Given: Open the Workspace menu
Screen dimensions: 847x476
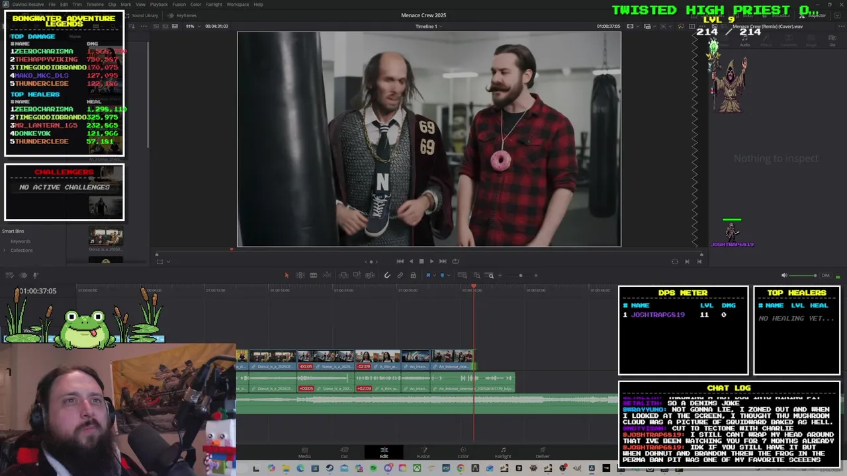Looking at the screenshot, I should click(x=238, y=5).
